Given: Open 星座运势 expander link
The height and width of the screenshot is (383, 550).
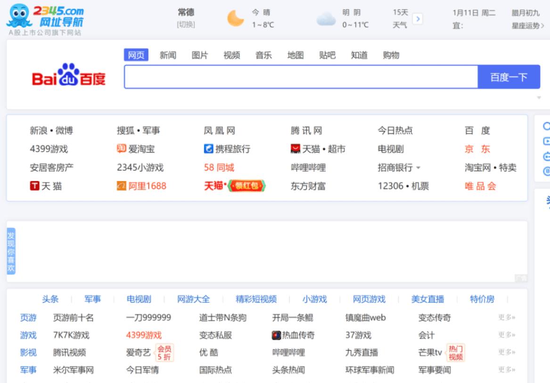Looking at the screenshot, I should [x=528, y=25].
